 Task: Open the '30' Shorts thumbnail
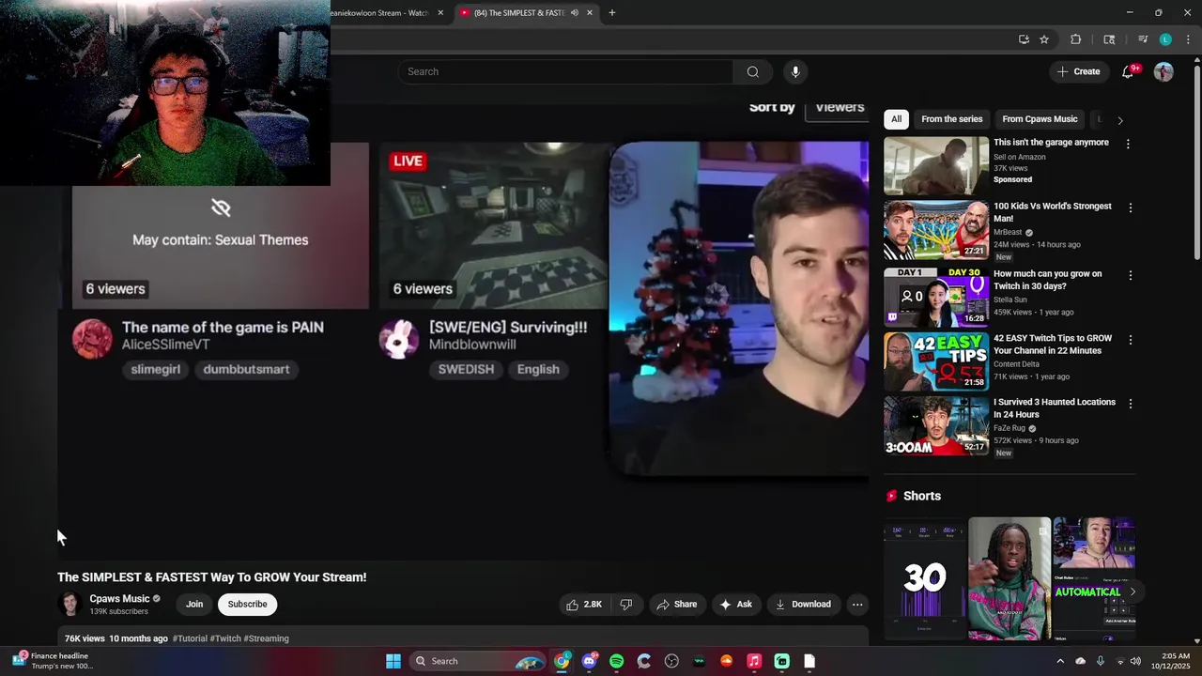924,578
